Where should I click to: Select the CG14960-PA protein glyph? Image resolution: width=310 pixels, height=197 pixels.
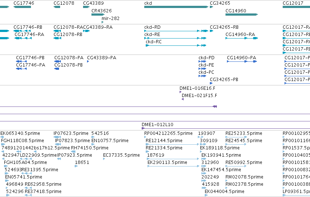coord(242,61)
